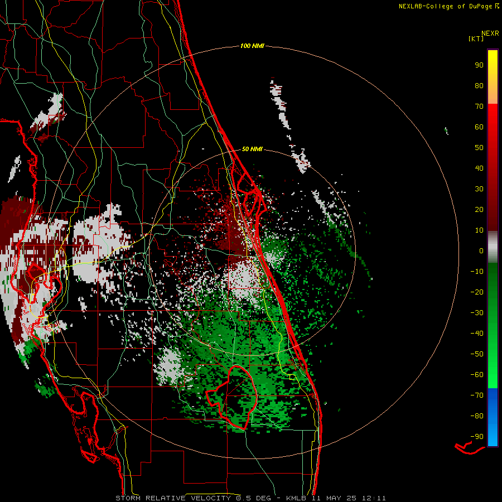
Task: Click the STORM RELATIVE VELOCITY caption text
Action: [x=173, y=498]
